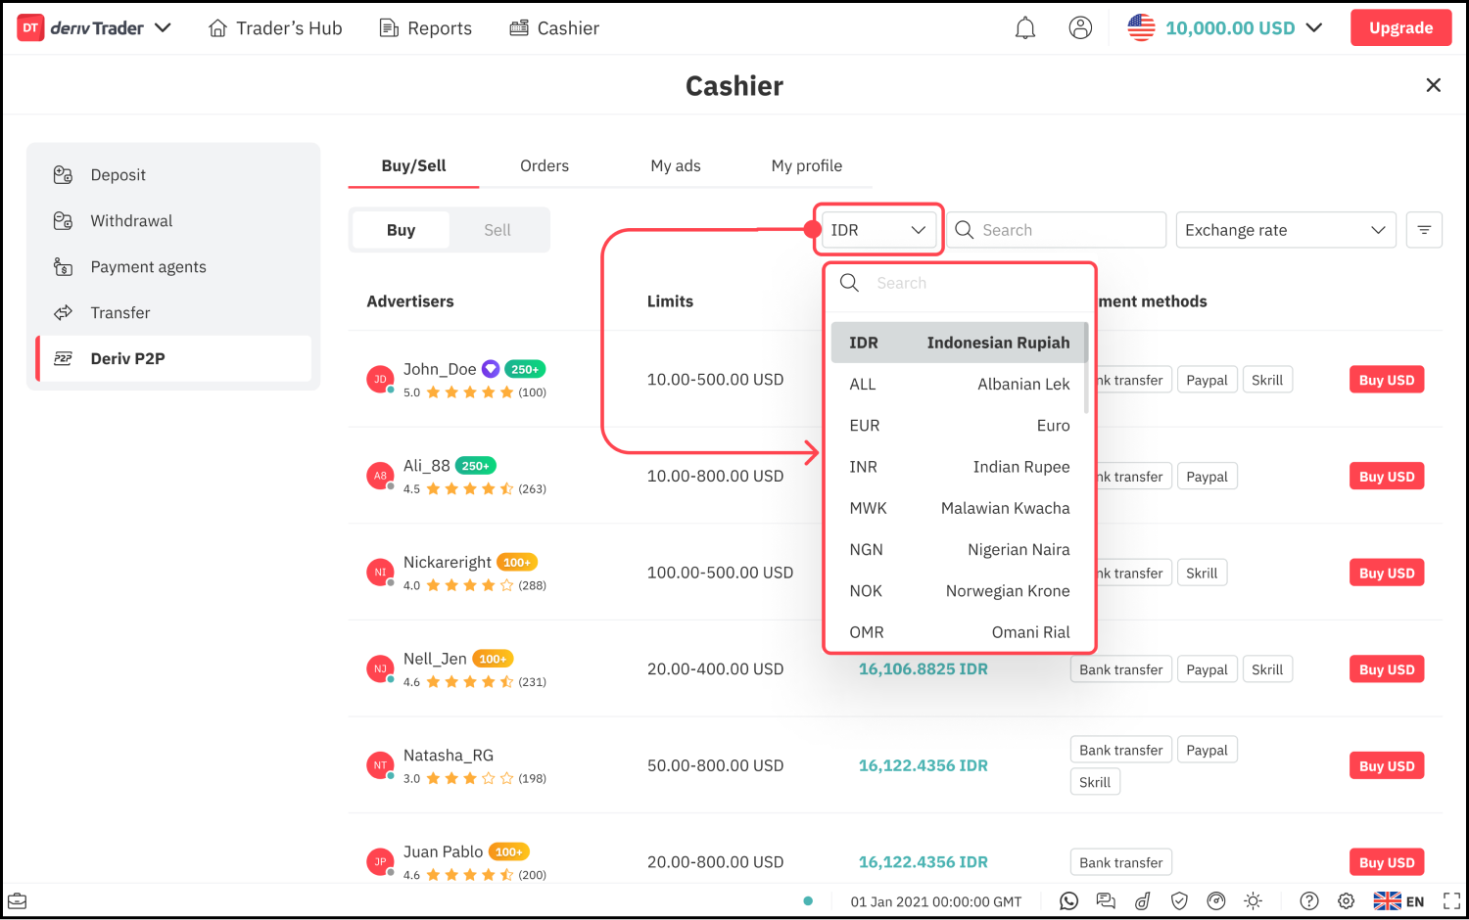The height and width of the screenshot is (920, 1469).
Task: Click the currency list search field
Action: coord(970,283)
